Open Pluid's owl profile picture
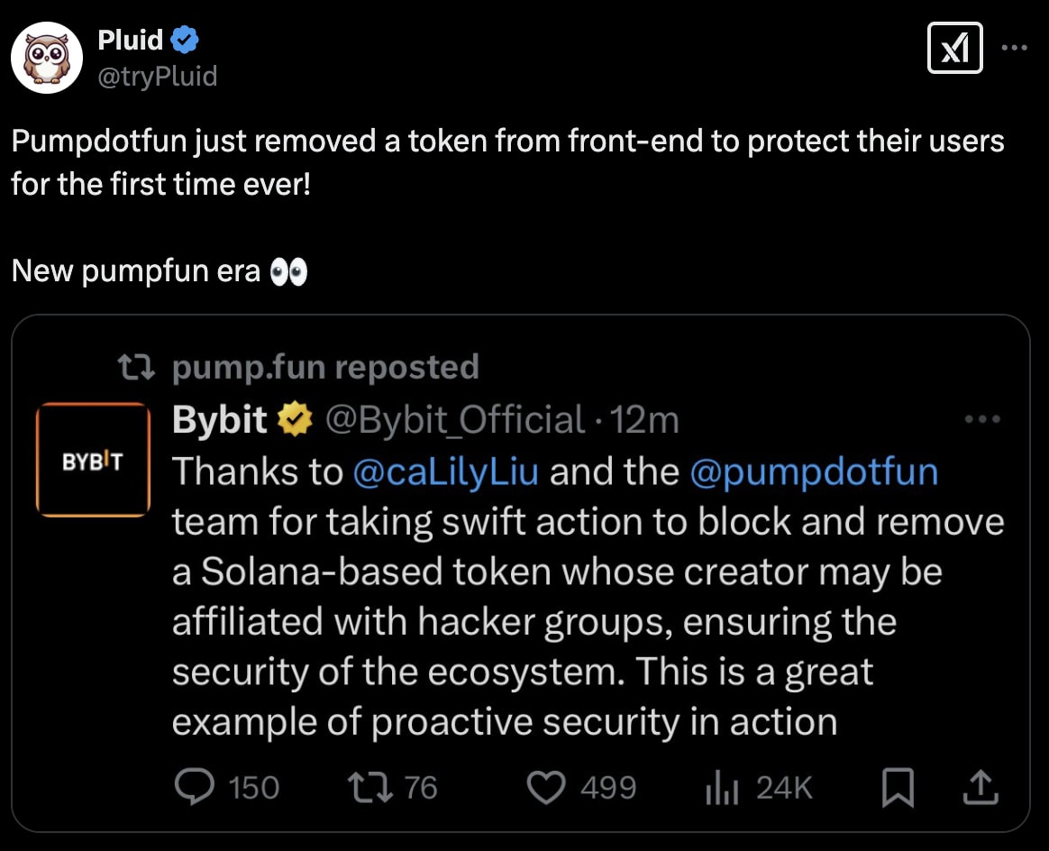 pos(46,57)
